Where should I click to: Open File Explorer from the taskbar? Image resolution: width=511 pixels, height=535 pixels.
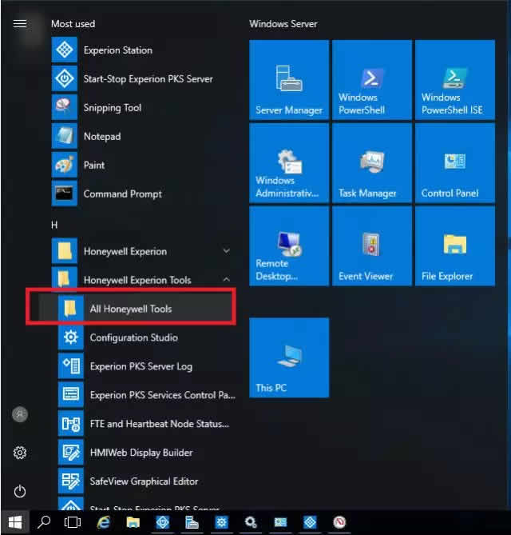point(133,522)
